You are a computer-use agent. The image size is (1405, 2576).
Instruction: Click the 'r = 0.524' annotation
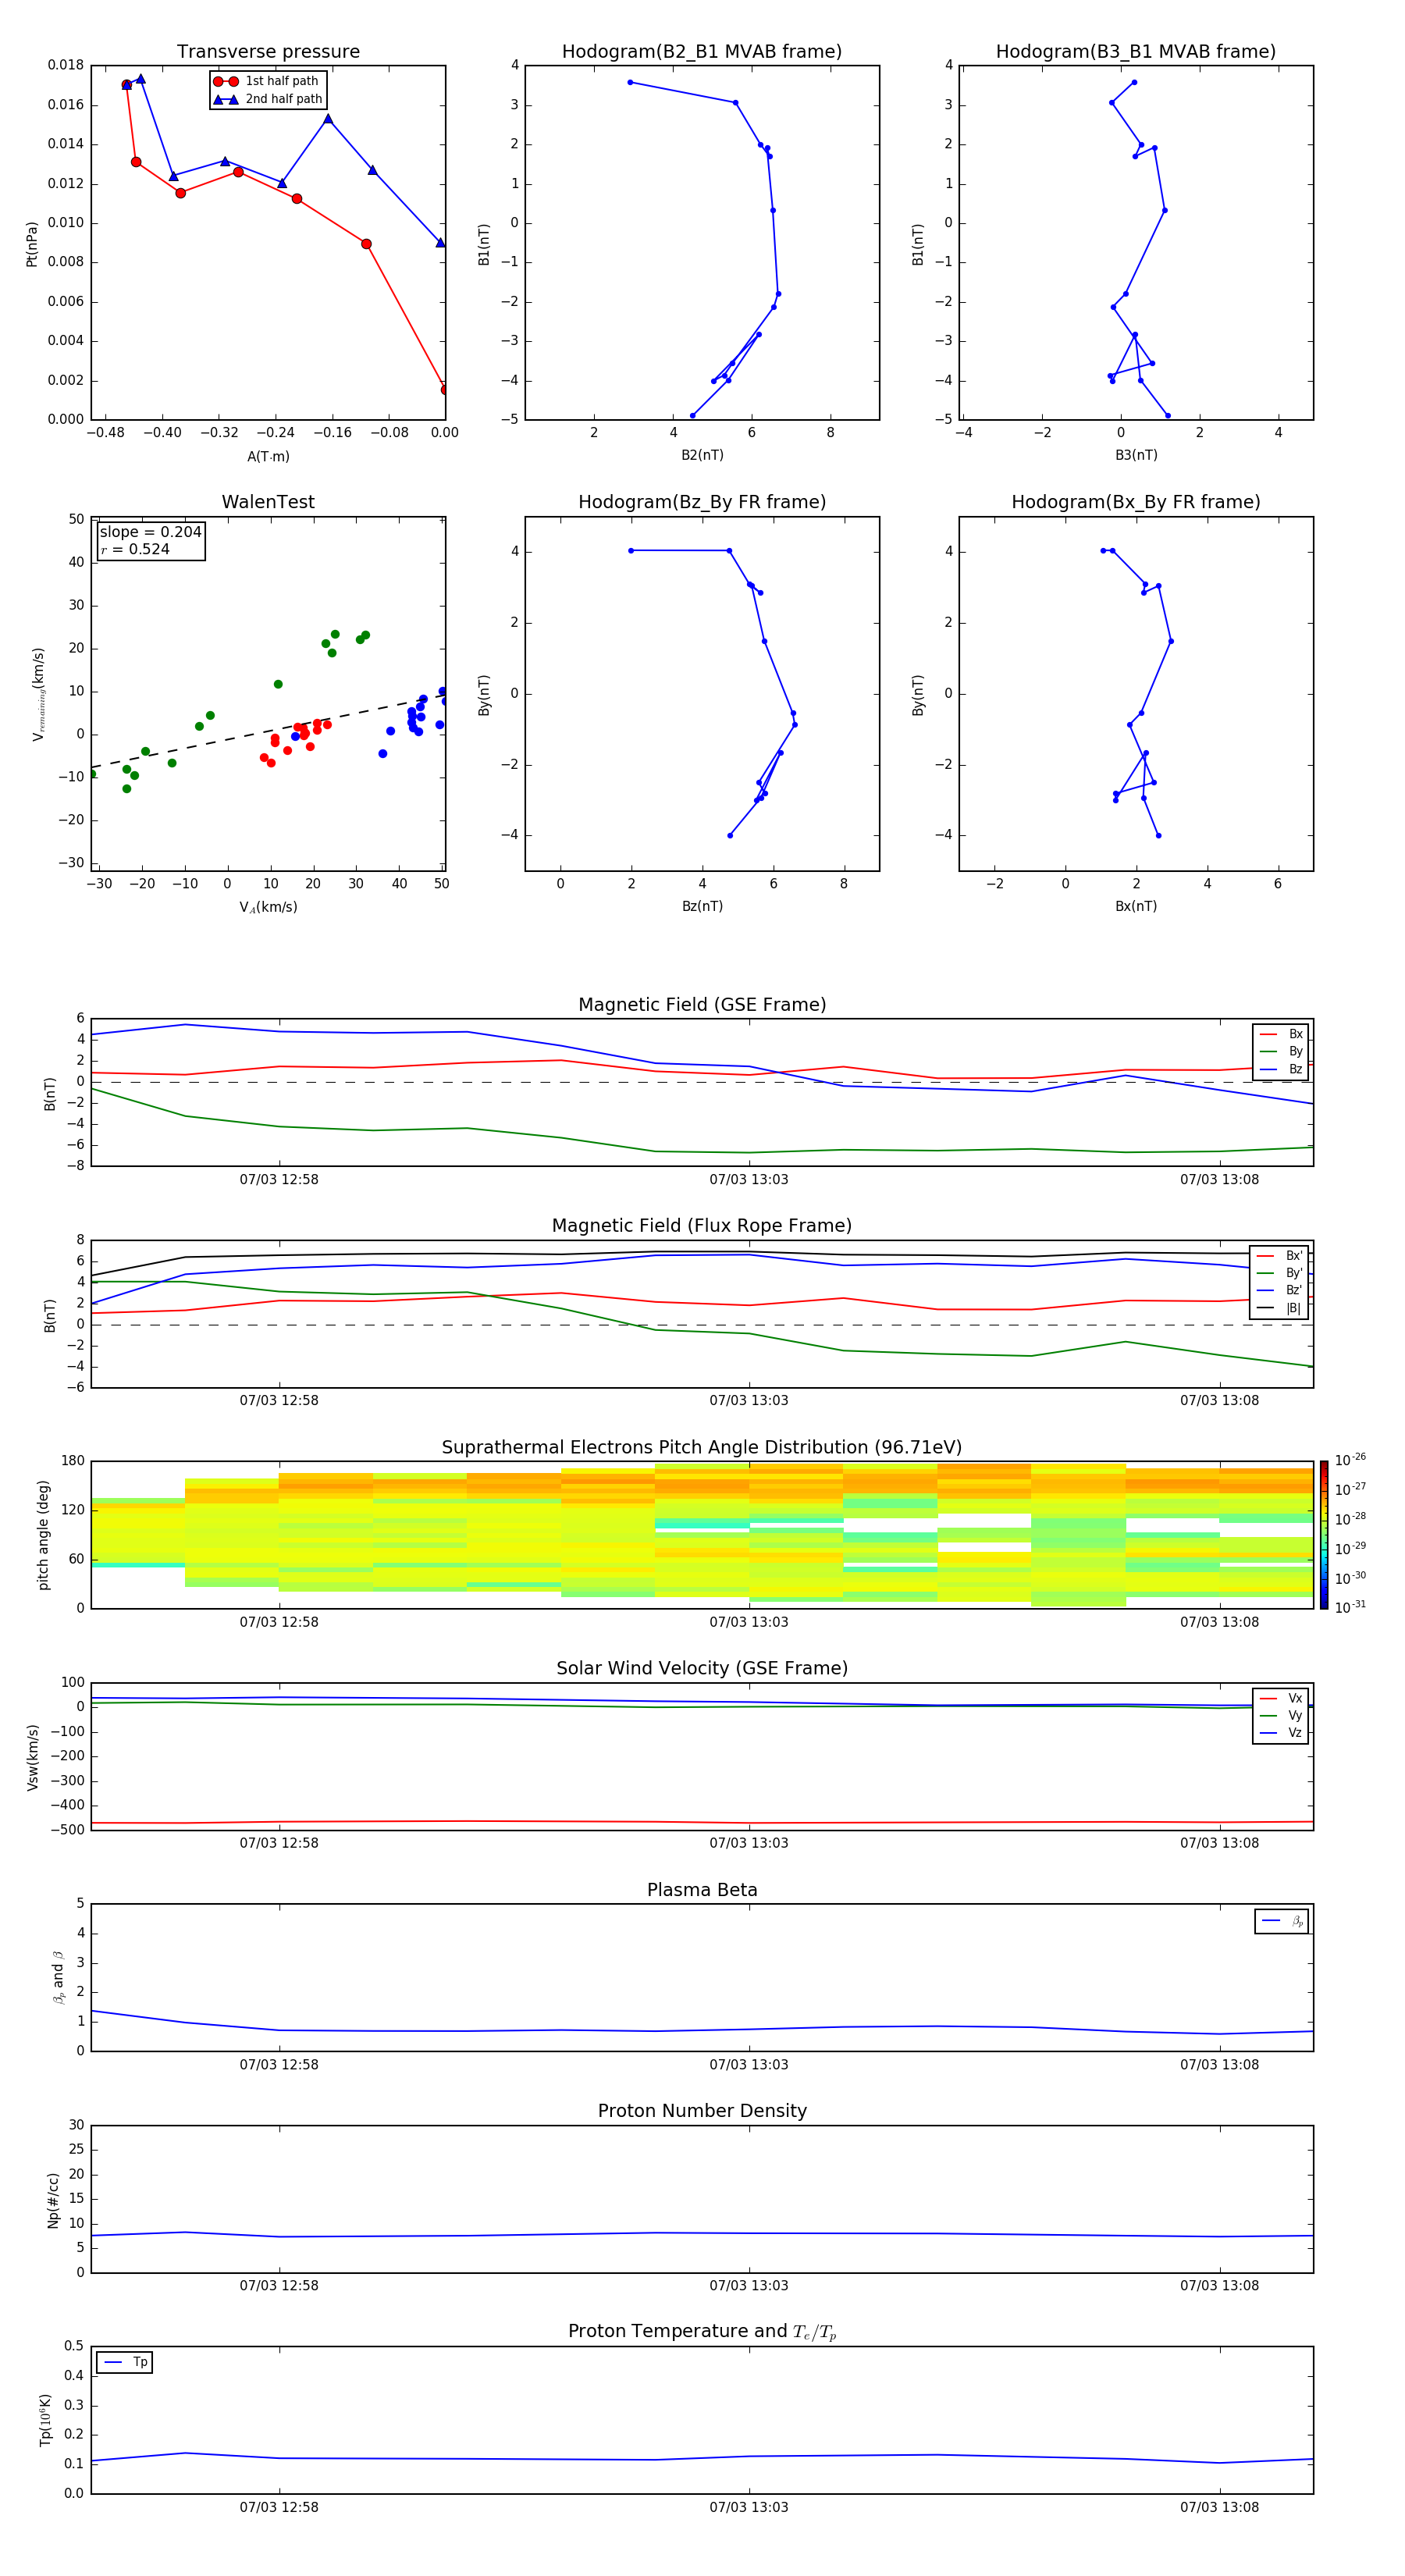(x=135, y=549)
